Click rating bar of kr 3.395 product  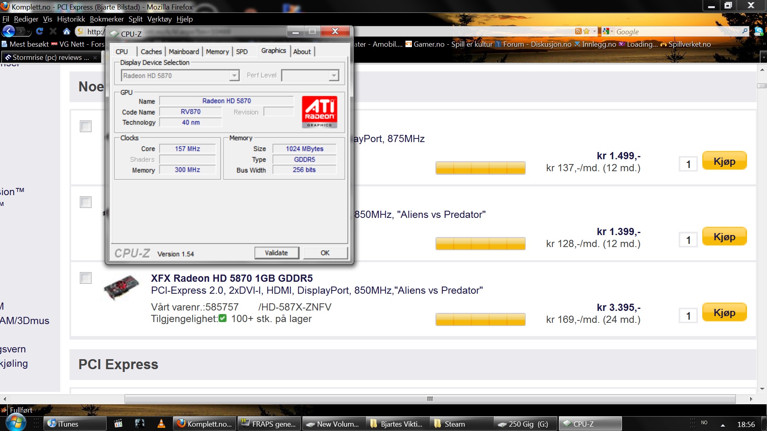(480, 319)
